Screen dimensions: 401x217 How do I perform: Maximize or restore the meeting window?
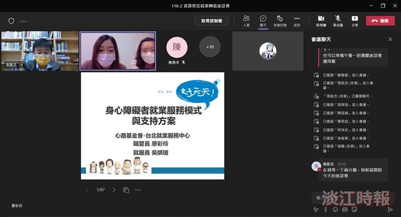click(383, 6)
